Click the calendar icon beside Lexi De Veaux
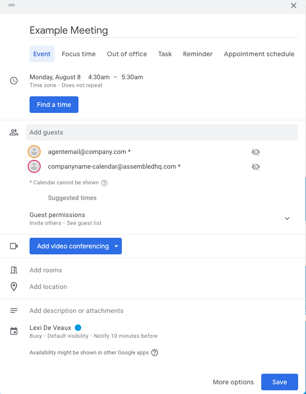This screenshot has width=306, height=394. [14, 331]
